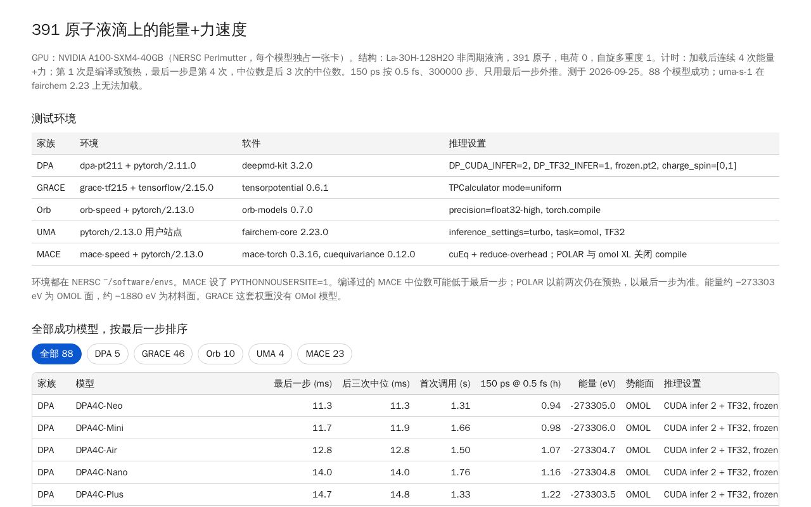Select the DPA4C-Nano model cell
Image resolution: width=811 pixels, height=507 pixels.
pos(101,472)
